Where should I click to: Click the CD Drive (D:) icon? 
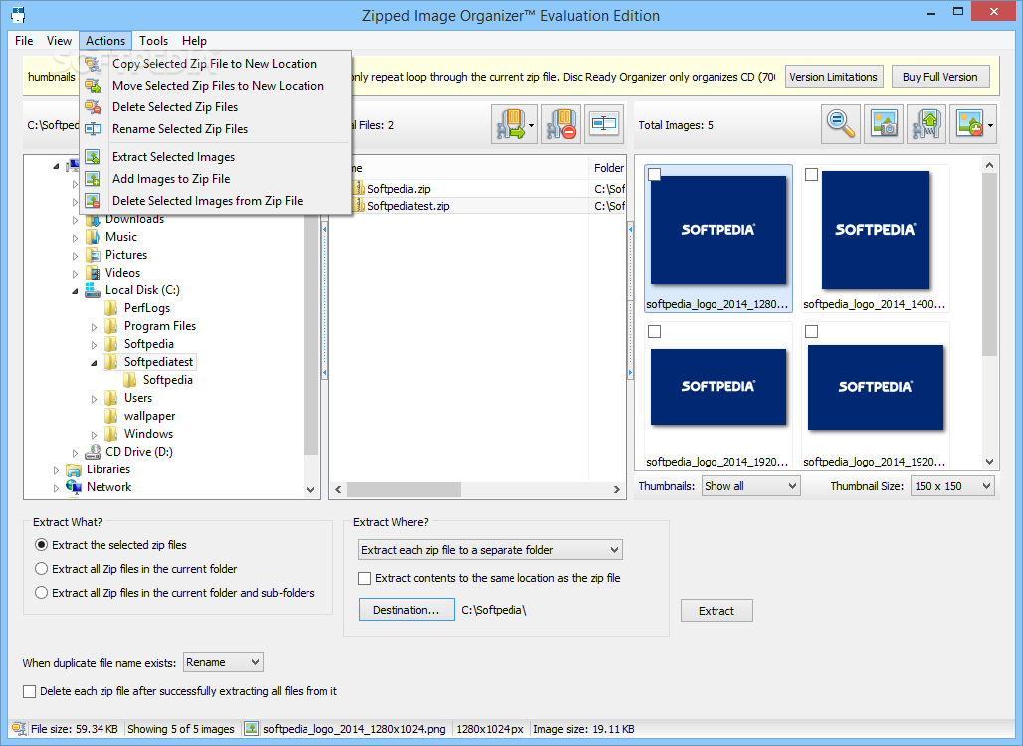click(93, 452)
